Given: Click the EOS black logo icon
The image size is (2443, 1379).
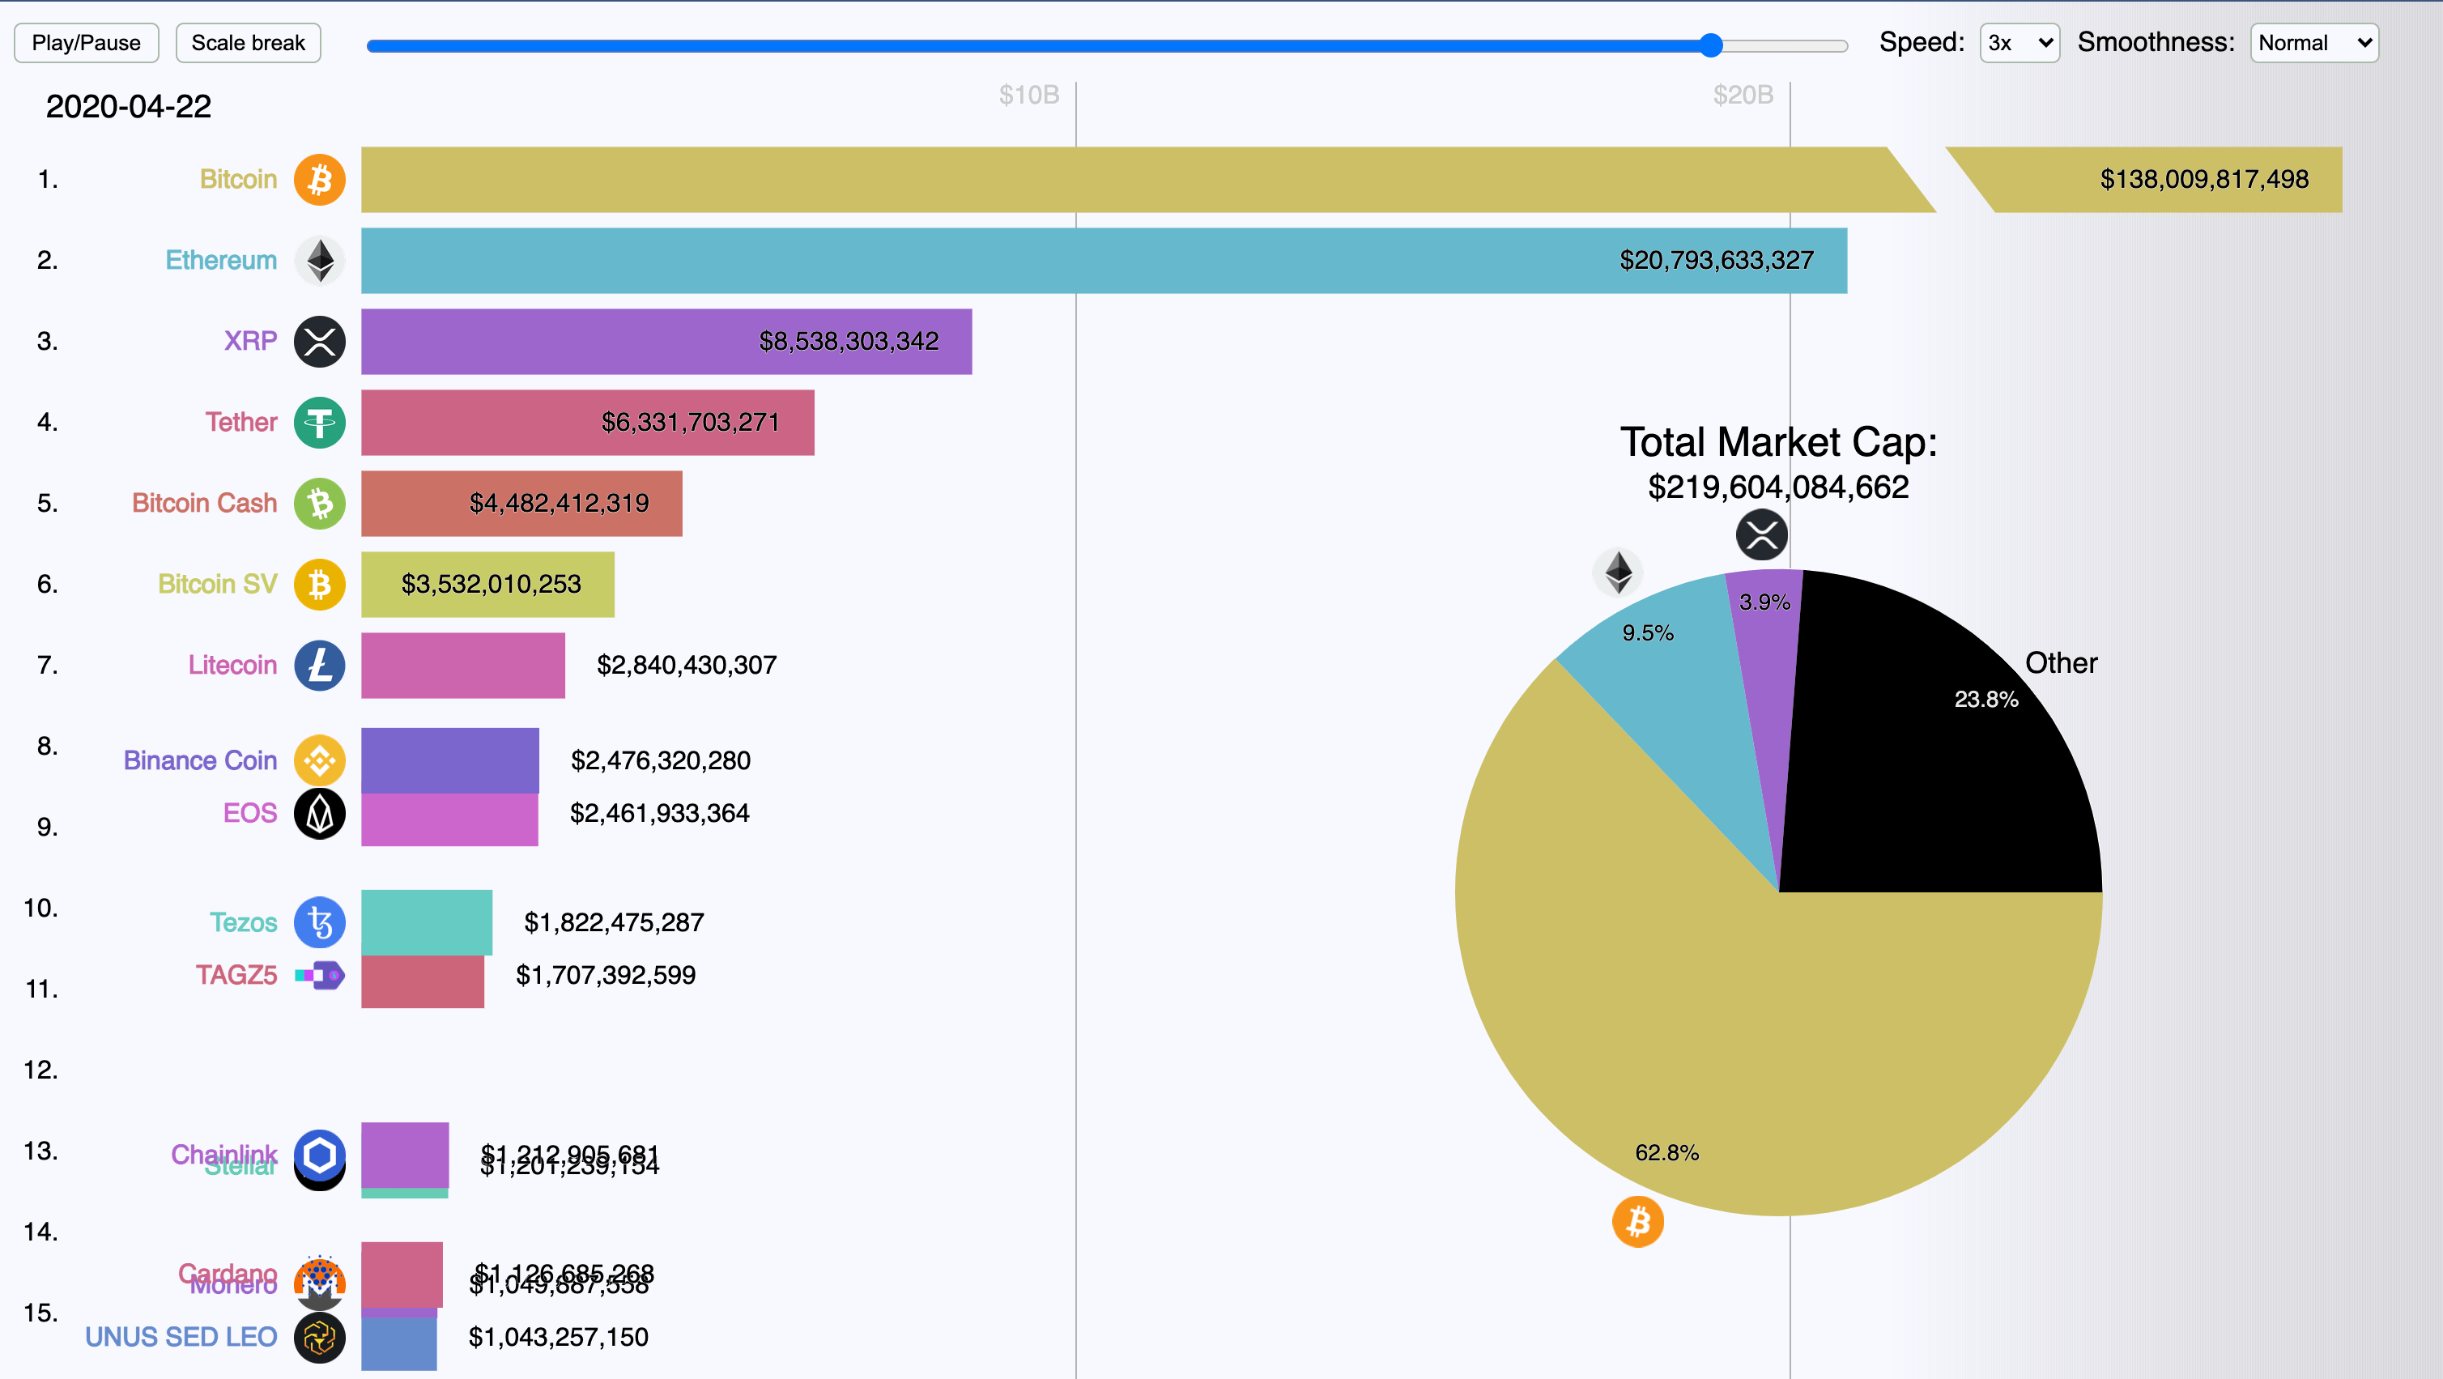Looking at the screenshot, I should click(x=320, y=814).
